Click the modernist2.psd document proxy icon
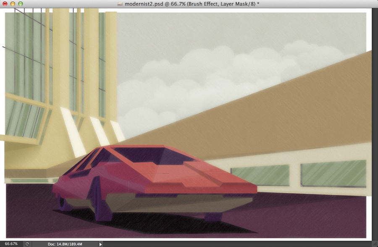The height and width of the screenshot is (247, 378). point(120,4)
